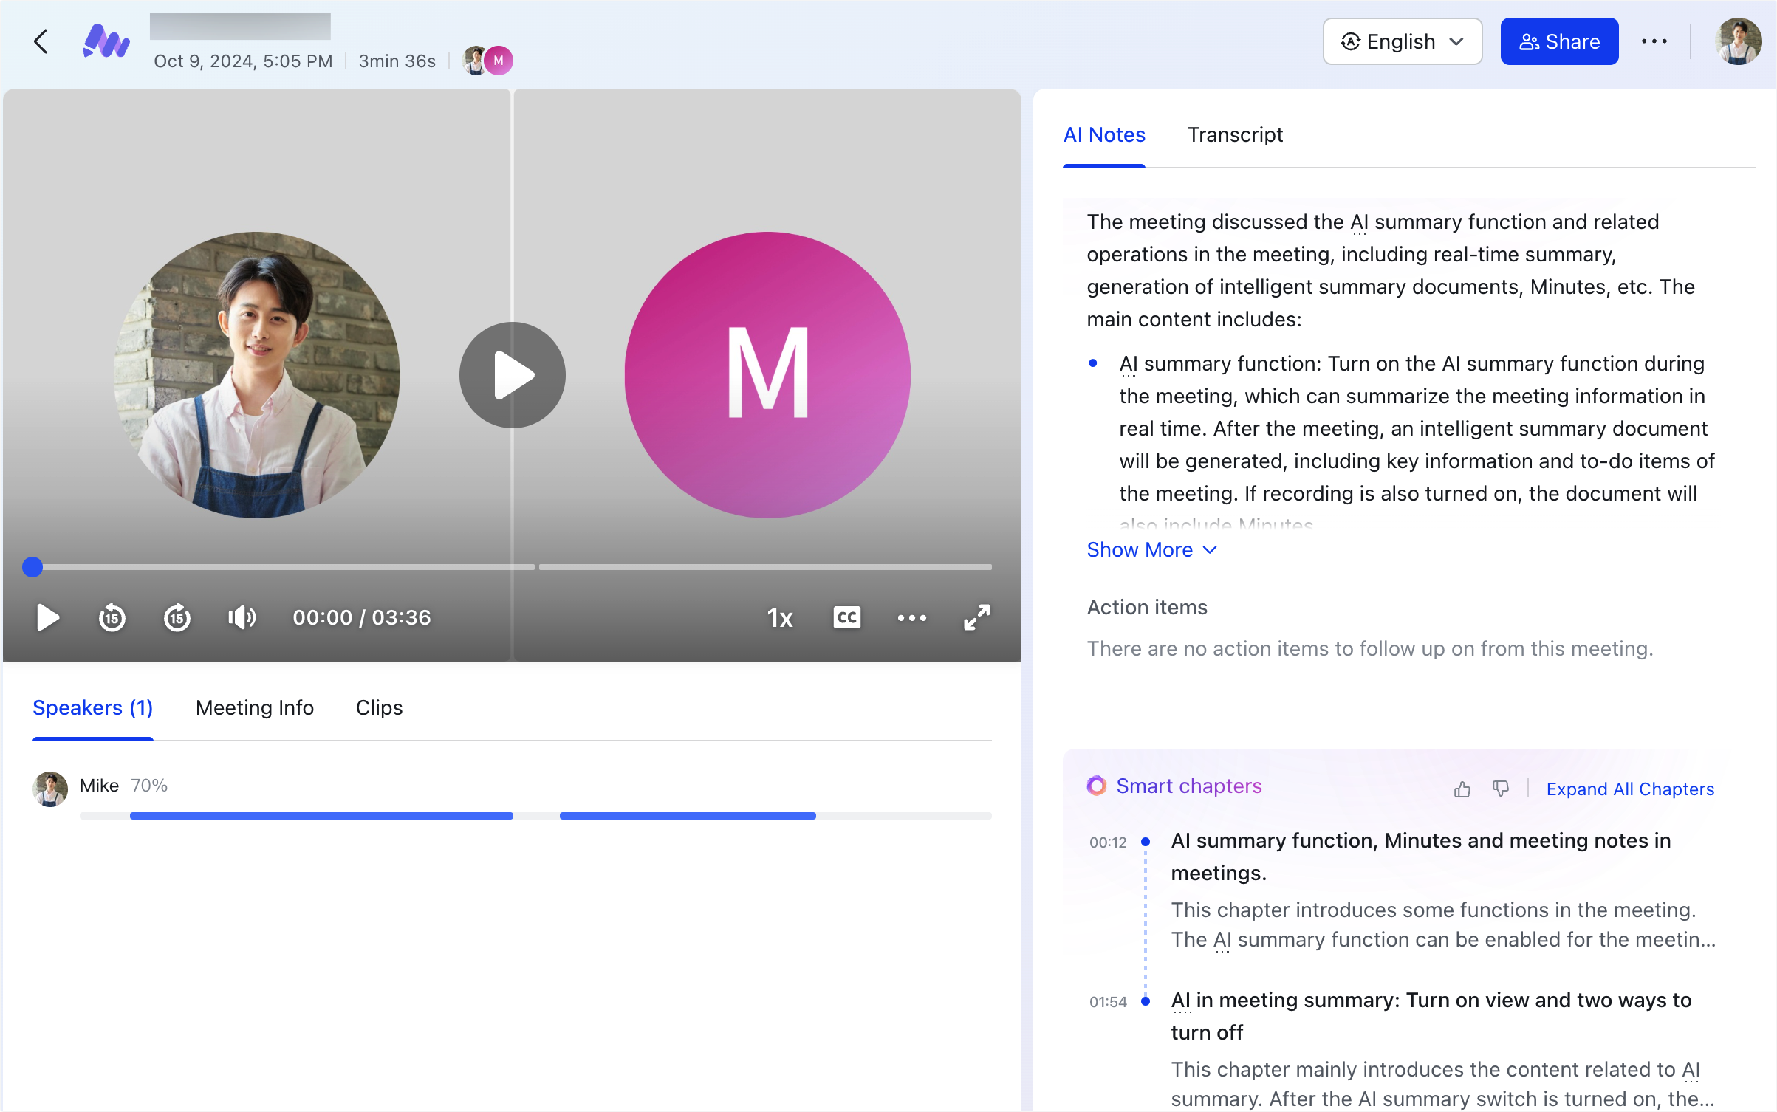Give Smart chapters a thumbs up
1777x1112 pixels.
pyautogui.click(x=1462, y=789)
